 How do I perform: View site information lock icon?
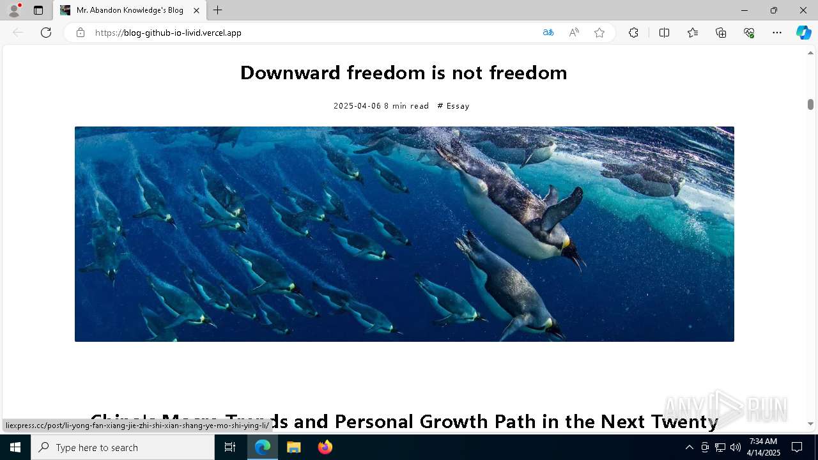pyautogui.click(x=81, y=33)
